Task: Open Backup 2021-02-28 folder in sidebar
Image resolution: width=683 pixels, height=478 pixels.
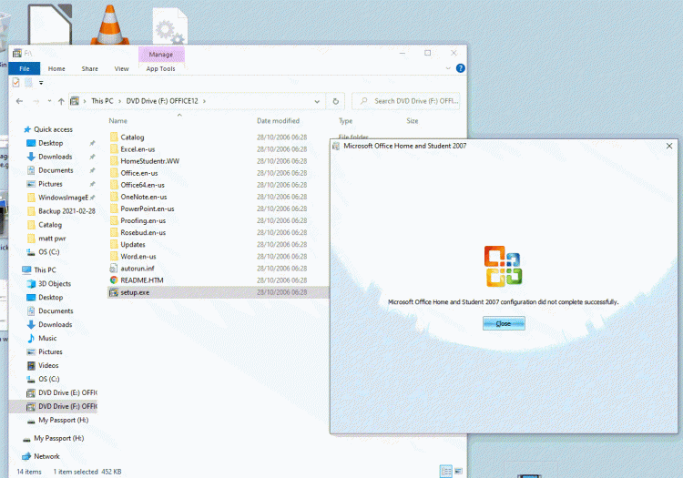Action: coord(66,210)
